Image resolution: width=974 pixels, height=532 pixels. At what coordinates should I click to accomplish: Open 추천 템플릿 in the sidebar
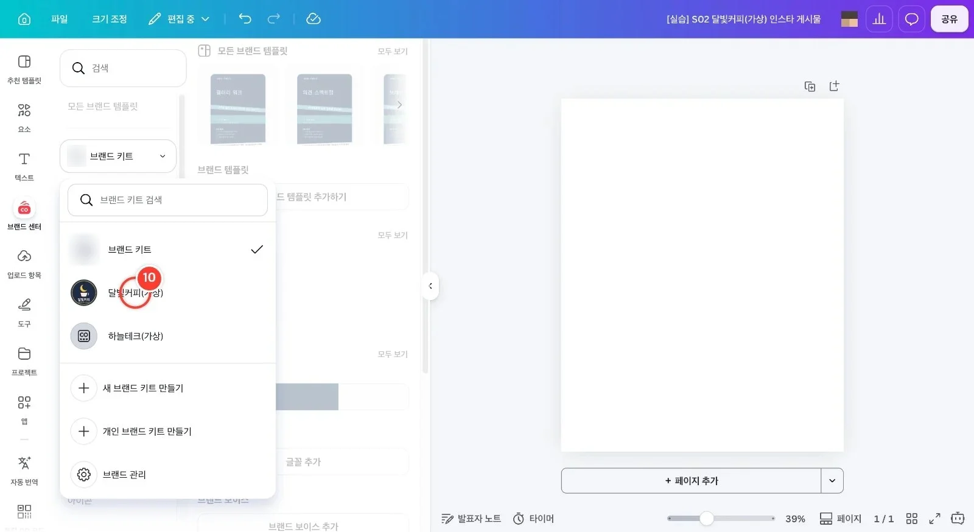(x=24, y=69)
